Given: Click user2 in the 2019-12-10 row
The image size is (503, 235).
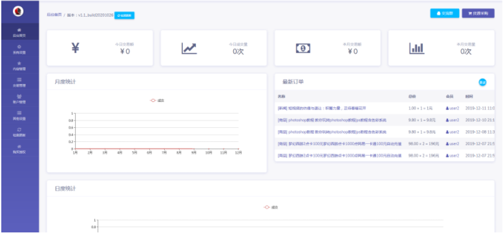Looking at the screenshot, I should point(453,120).
